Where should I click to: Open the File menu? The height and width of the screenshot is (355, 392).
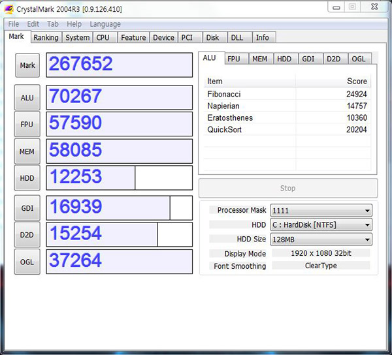point(13,24)
